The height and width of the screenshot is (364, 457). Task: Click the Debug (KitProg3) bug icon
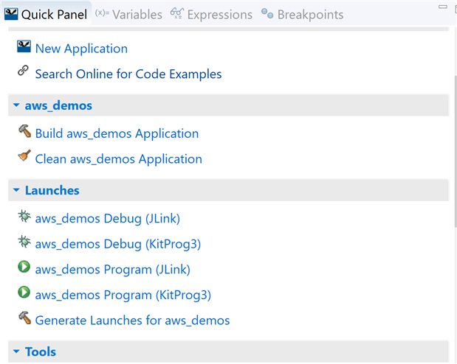click(x=24, y=242)
